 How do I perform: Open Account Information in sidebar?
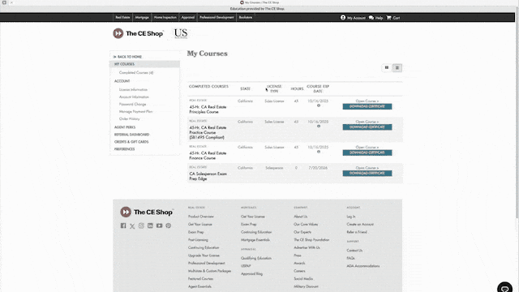(x=134, y=97)
